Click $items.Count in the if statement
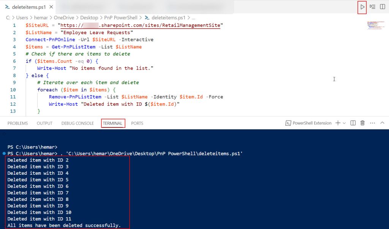The image size is (389, 229). click(55, 61)
